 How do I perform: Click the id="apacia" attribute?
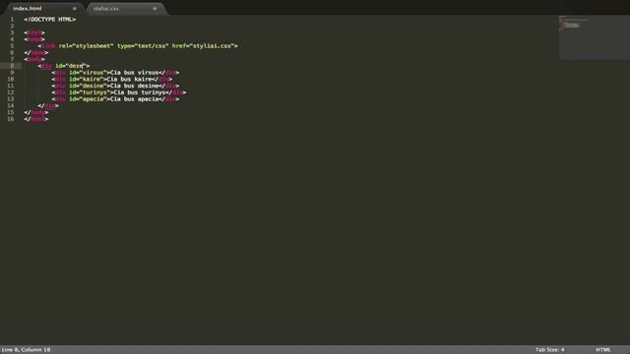(88, 98)
